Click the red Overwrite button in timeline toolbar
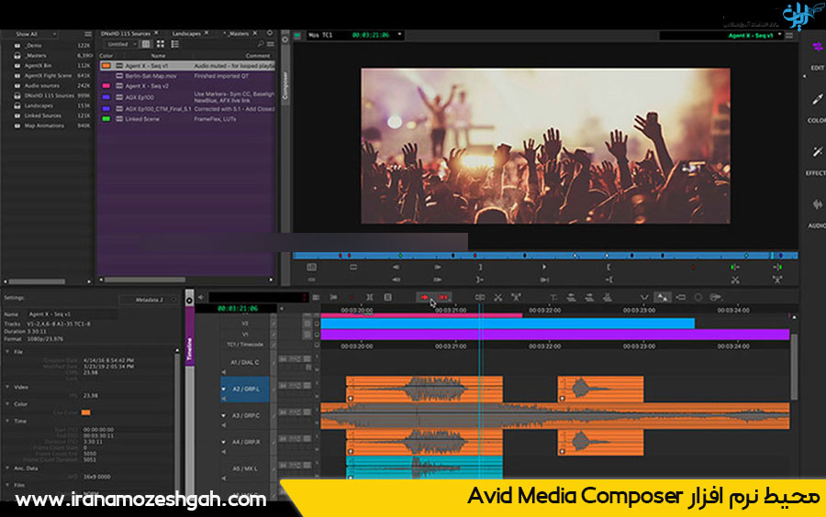 (443, 298)
